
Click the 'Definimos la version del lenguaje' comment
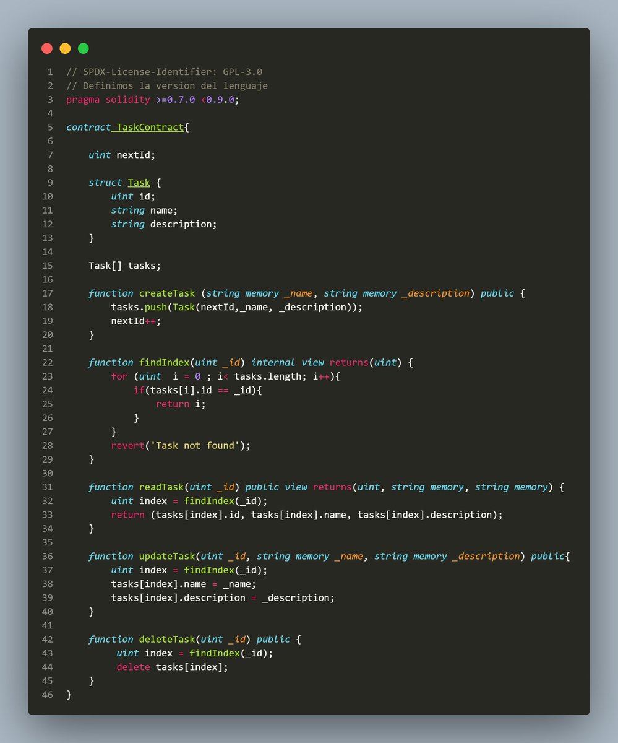167,85
